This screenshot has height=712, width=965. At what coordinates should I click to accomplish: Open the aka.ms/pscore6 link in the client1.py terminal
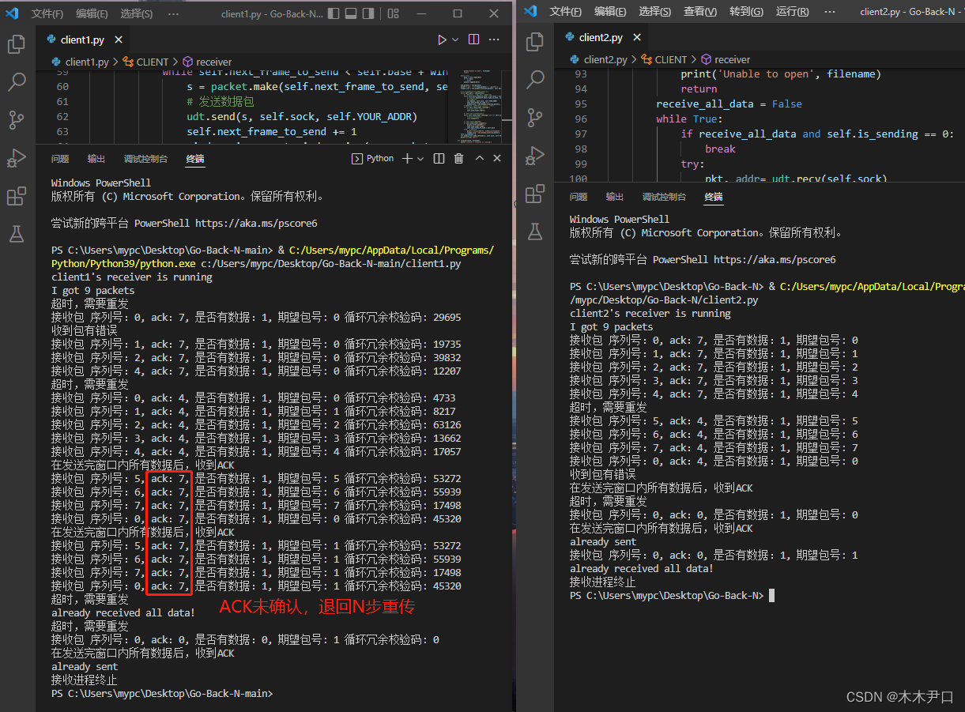[256, 224]
